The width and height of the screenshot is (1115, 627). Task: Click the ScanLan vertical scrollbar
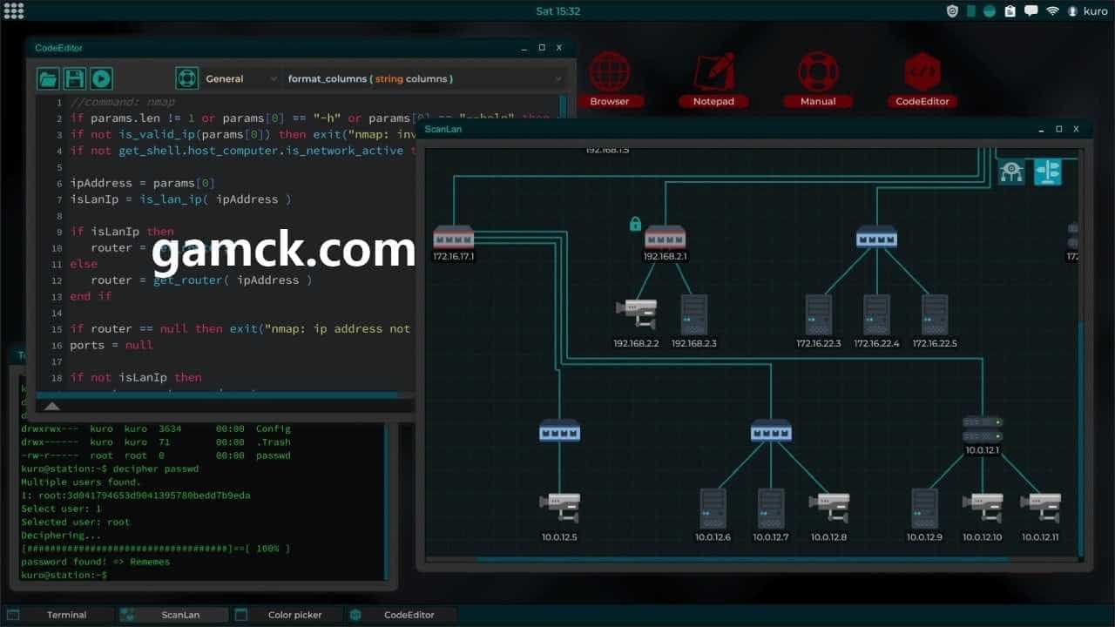point(1082,440)
